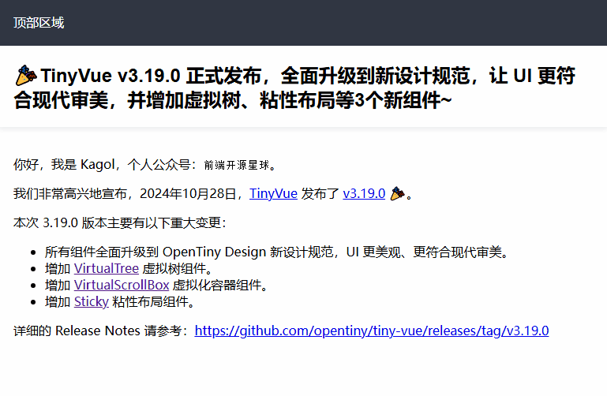607x396 pixels.
Task: Click the text 你好，我是 Kagol
Action: pos(64,165)
